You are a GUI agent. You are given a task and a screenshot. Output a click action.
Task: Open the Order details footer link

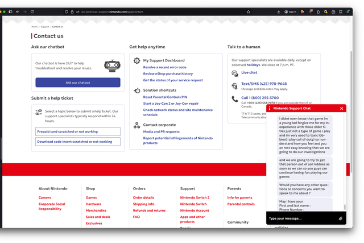pos(143,197)
